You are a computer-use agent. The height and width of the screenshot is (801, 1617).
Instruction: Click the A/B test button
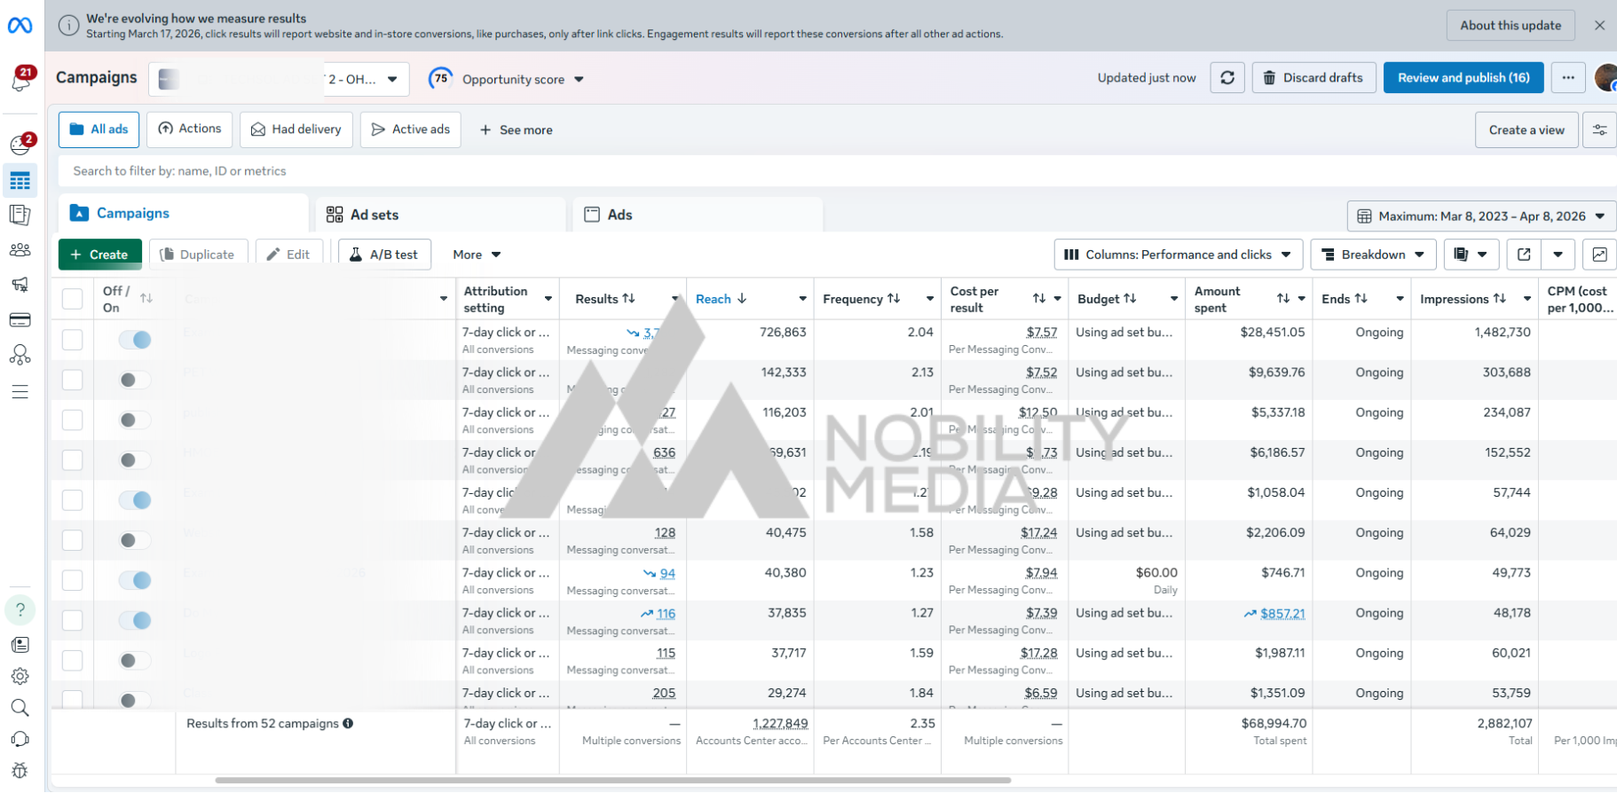pos(384,255)
